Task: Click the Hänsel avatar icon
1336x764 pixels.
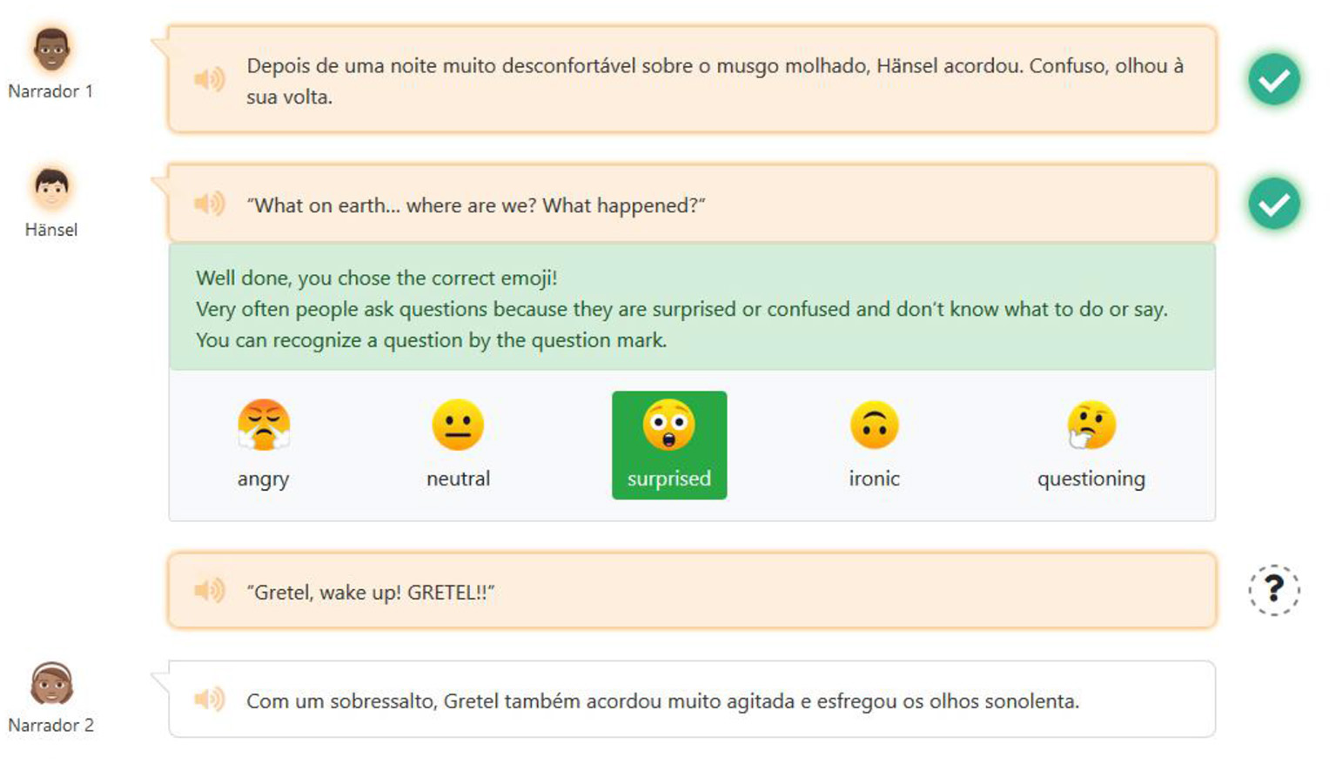Action: tap(51, 187)
